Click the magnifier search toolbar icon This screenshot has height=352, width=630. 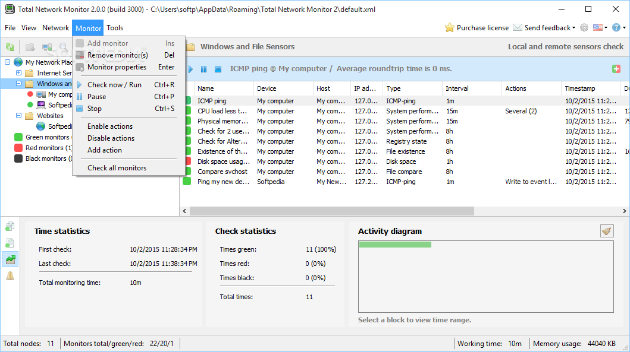[64, 47]
